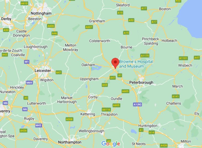Click the red location pin marker
The image size is (202, 148).
[x=115, y=63]
